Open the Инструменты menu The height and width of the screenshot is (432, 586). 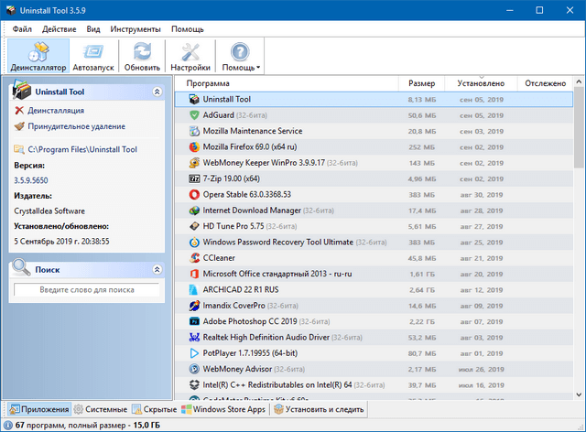pyautogui.click(x=136, y=28)
